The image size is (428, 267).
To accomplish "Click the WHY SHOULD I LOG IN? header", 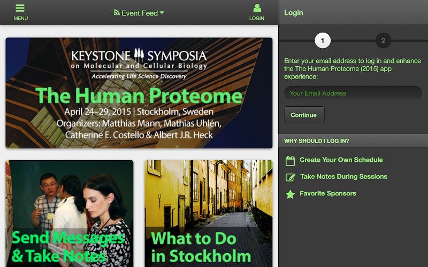I will (x=353, y=141).
